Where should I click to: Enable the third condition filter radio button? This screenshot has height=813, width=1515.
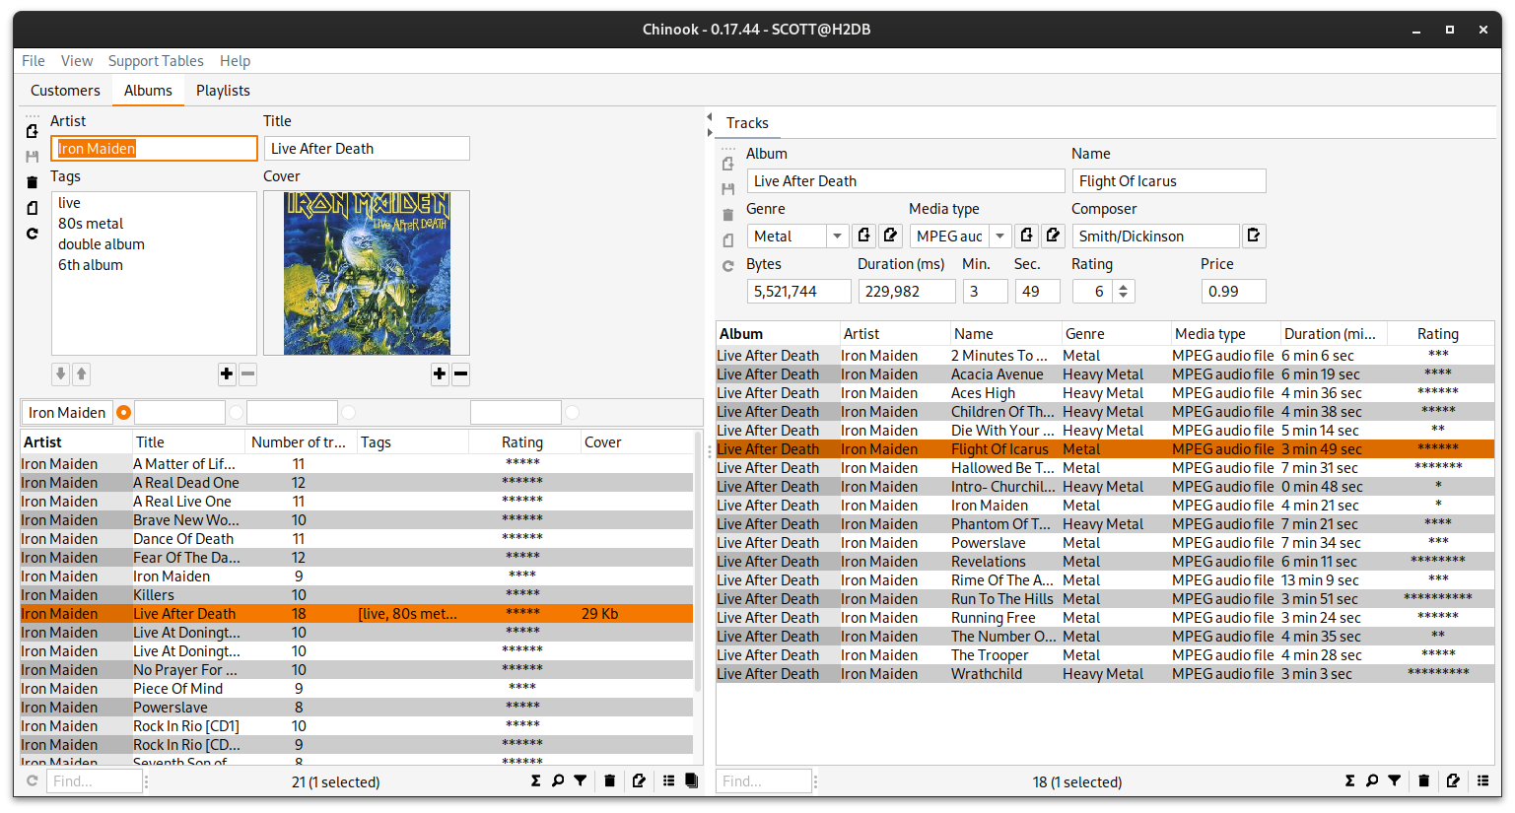pyautogui.click(x=348, y=413)
